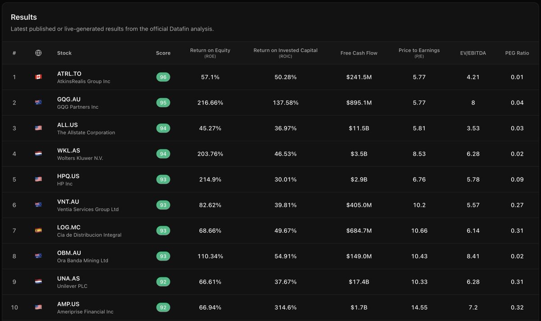Viewport: 541px width, 321px height.
Task: Click the 314.6% ROIC value
Action: click(x=285, y=307)
